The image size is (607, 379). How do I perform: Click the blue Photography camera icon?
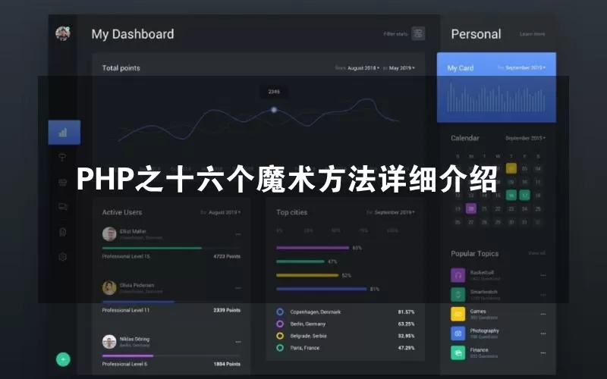pos(458,334)
